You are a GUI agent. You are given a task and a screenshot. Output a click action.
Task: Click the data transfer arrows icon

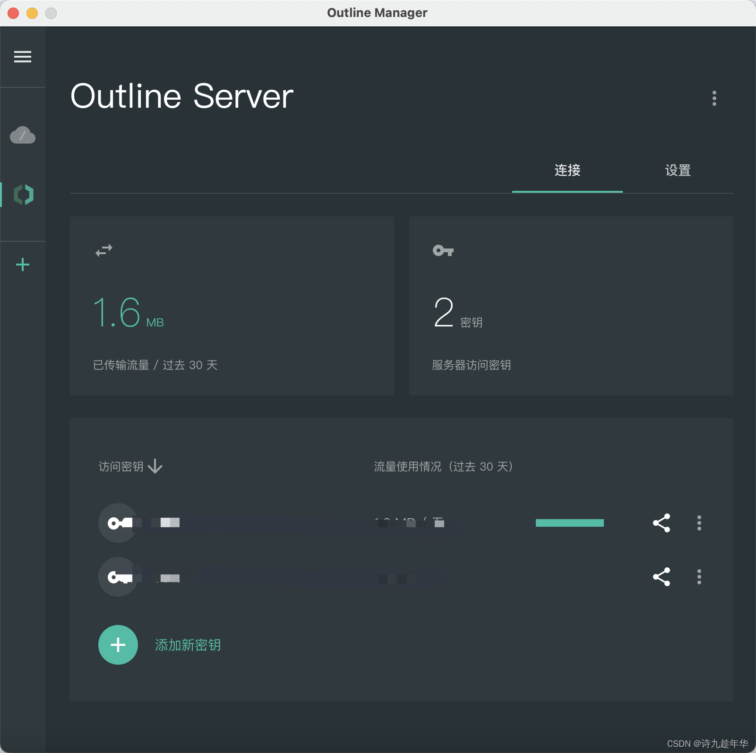tap(103, 250)
